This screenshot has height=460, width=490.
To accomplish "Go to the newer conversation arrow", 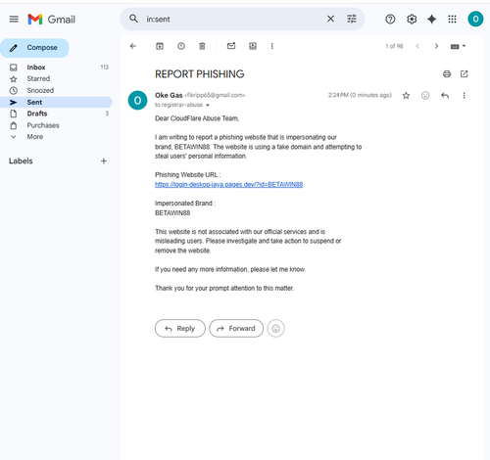I will [x=417, y=46].
